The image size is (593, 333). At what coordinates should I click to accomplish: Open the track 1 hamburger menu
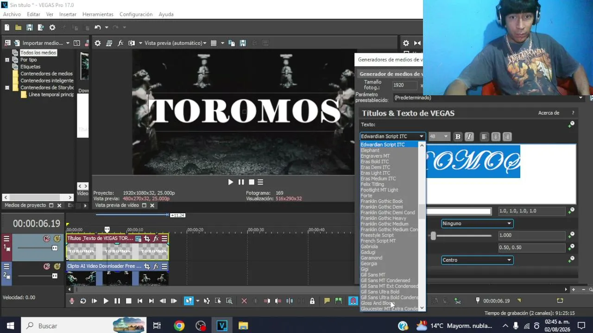6,239
